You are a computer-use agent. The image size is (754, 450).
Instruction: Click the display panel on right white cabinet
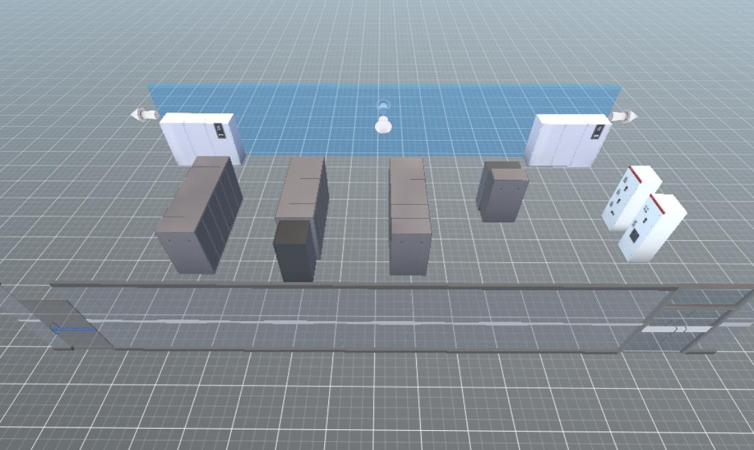click(x=596, y=132)
